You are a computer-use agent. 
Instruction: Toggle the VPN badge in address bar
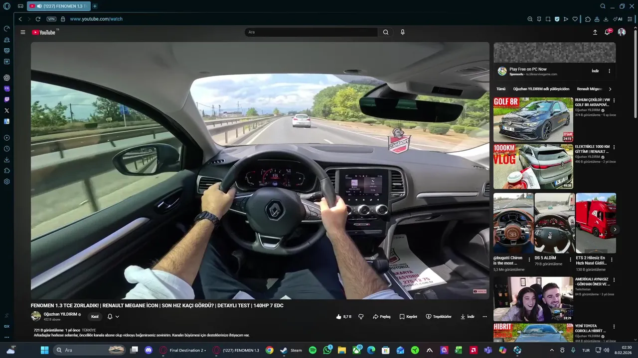tap(51, 19)
